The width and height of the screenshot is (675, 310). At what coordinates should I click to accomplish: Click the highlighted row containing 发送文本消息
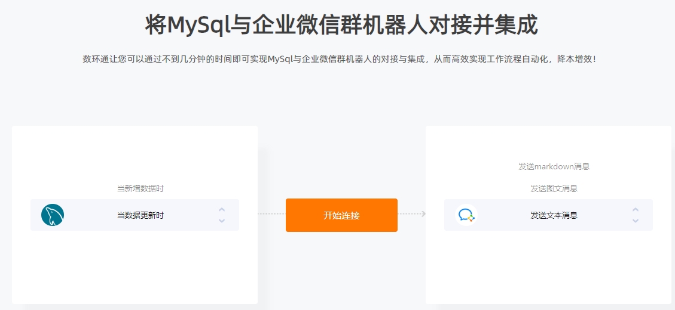(x=548, y=215)
